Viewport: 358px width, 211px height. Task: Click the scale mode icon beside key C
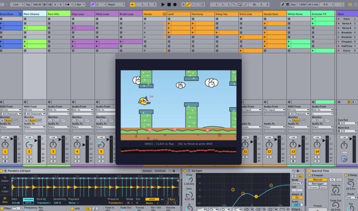92,4
